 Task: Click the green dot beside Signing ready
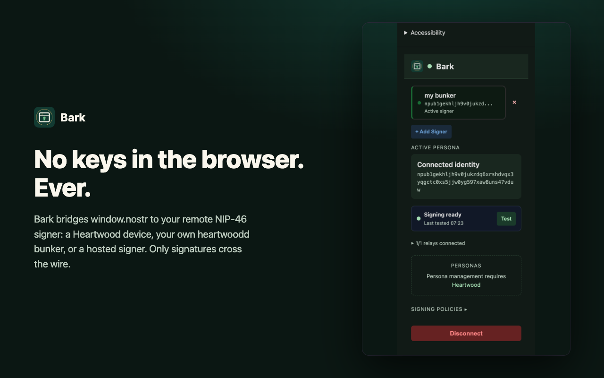coord(419,218)
